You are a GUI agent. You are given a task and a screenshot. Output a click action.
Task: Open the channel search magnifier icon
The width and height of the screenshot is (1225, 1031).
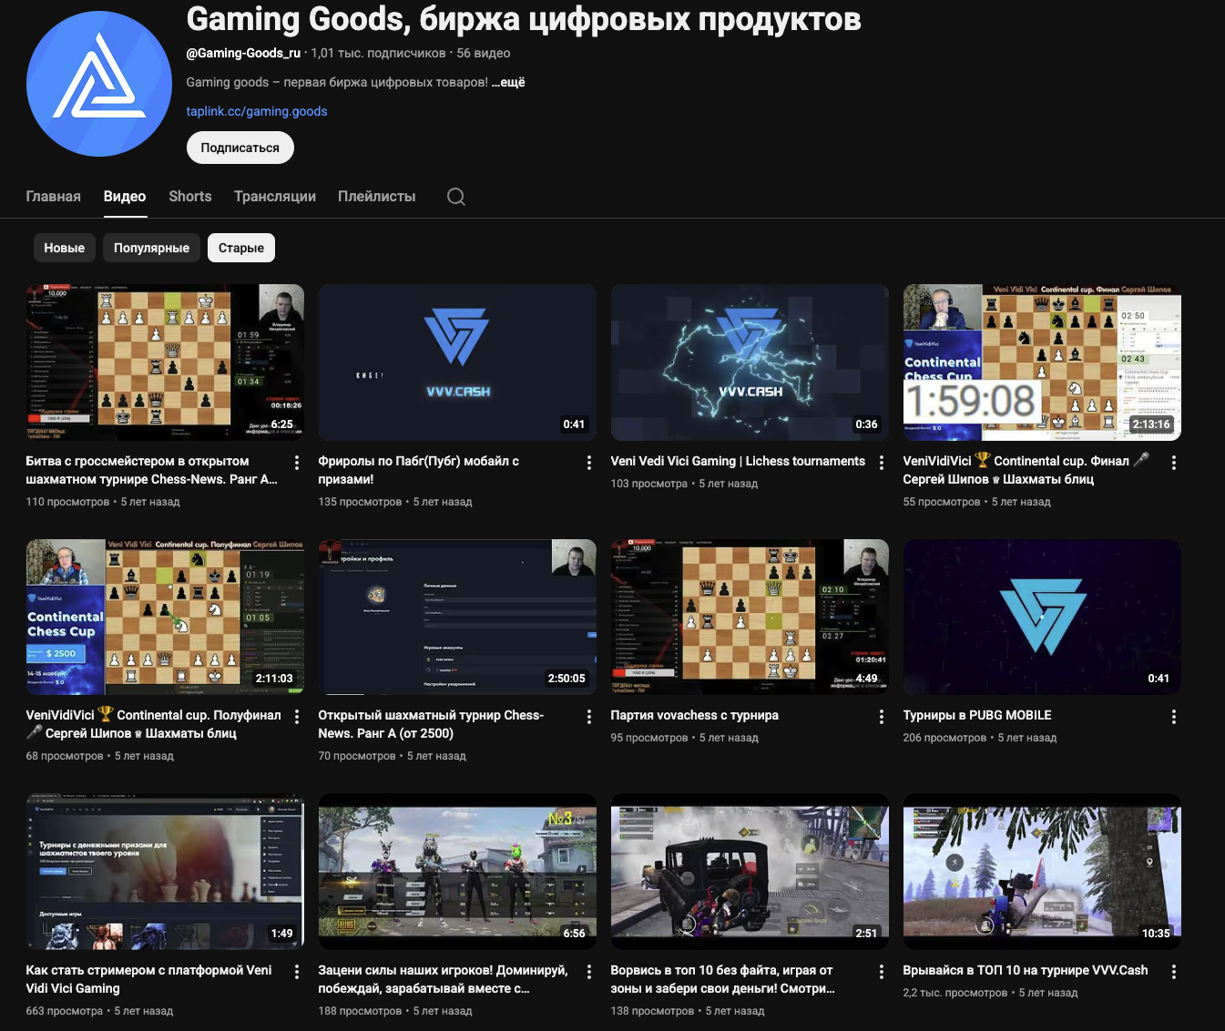click(x=456, y=197)
